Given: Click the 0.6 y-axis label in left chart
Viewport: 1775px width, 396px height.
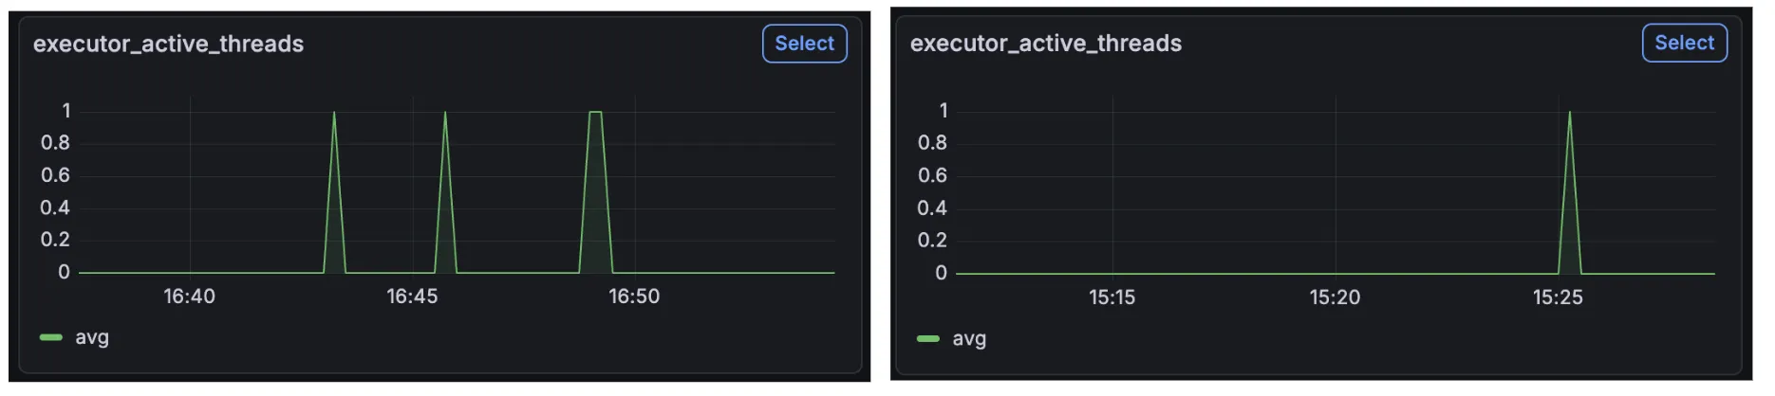Looking at the screenshot, I should [x=55, y=175].
